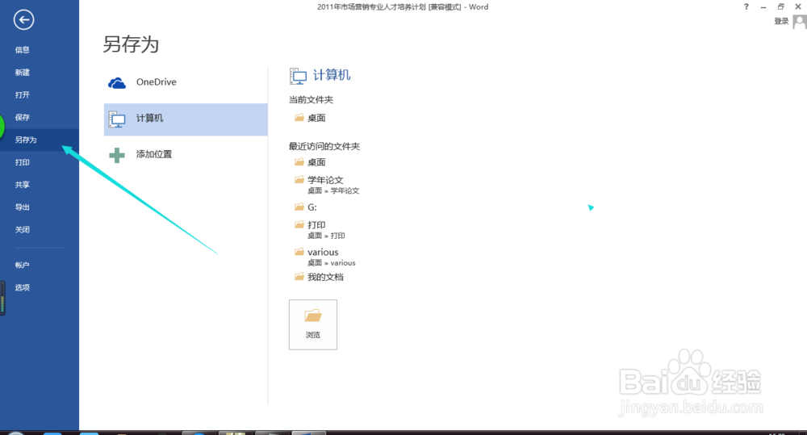
Task: Click 关闭 in the sidebar
Action: point(22,229)
